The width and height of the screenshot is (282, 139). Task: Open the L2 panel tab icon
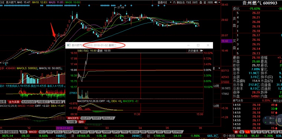point(247,132)
